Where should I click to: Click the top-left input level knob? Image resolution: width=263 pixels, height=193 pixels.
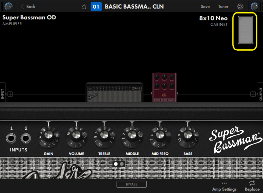(9, 6)
